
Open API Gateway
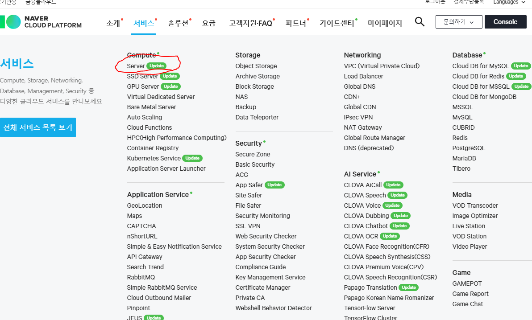[x=145, y=257]
